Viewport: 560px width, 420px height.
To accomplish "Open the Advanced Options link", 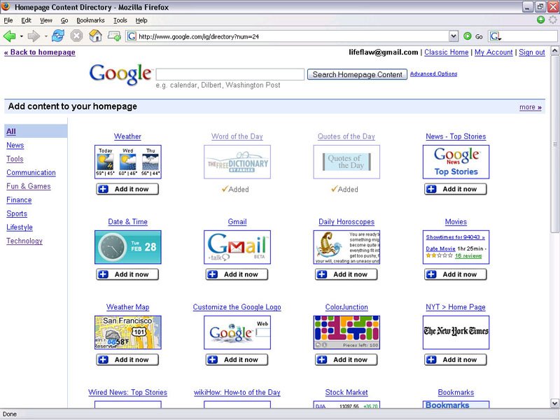I will pyautogui.click(x=433, y=73).
